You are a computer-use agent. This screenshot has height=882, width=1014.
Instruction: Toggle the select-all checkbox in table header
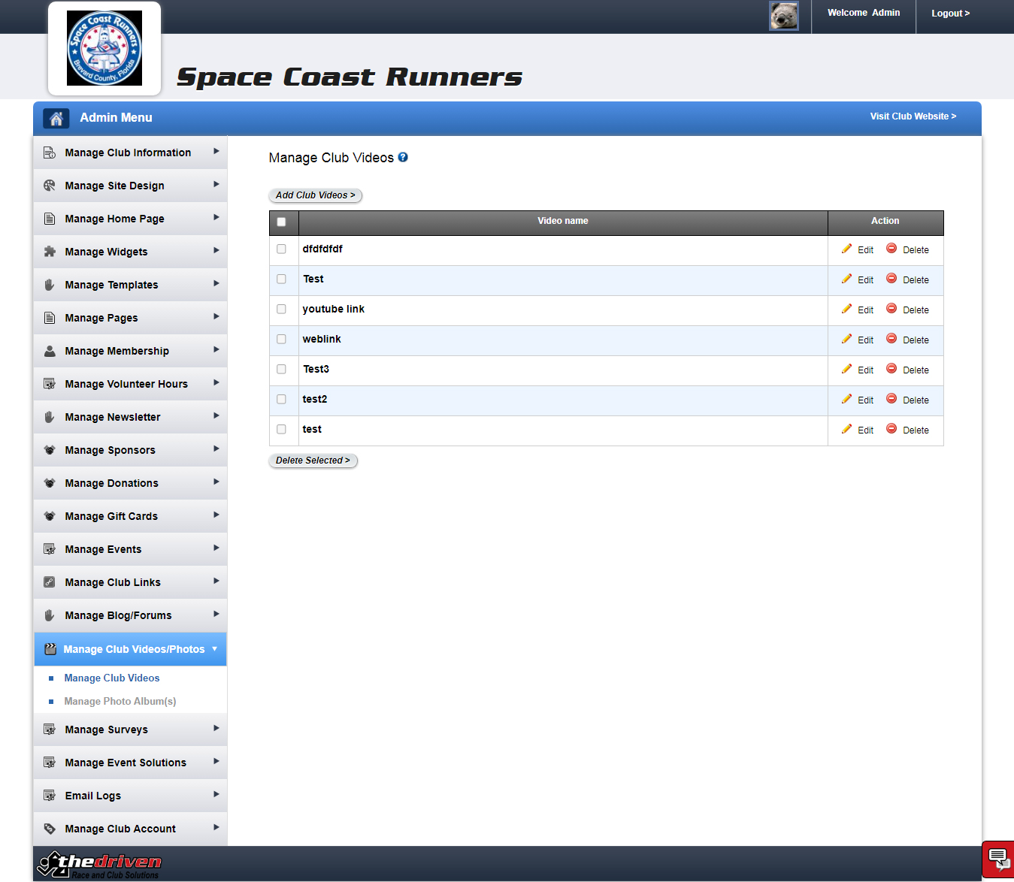pyautogui.click(x=281, y=222)
